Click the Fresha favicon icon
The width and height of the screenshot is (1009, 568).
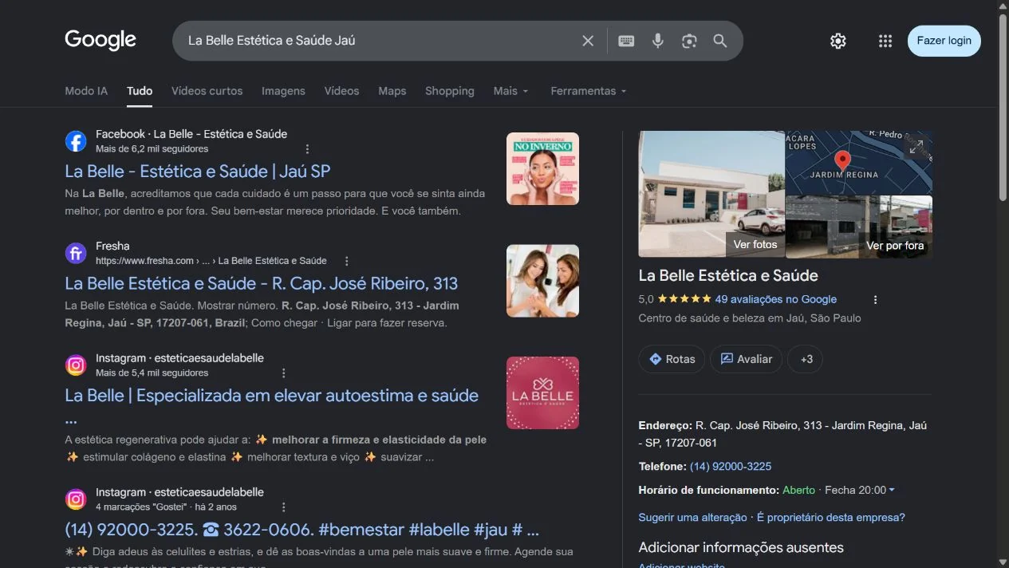pos(76,253)
